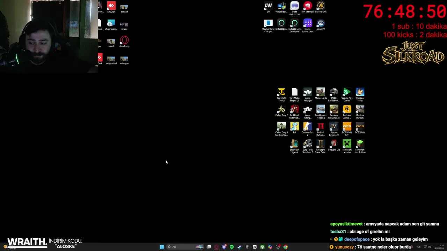The height and width of the screenshot is (251, 447).
Task: Select the League of Legends desktop icon
Action: click(294, 147)
